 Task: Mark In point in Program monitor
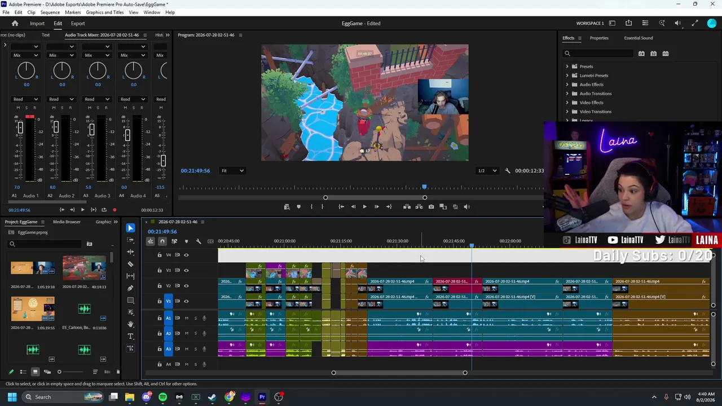click(x=311, y=207)
